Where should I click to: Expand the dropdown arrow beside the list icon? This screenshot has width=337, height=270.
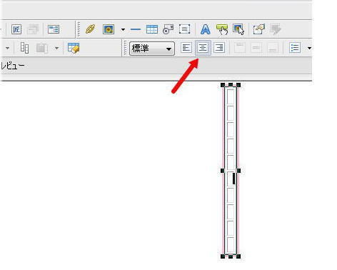tap(309, 48)
